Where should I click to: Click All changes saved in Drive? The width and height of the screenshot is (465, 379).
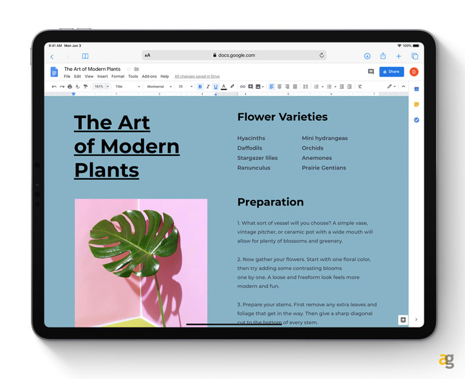pyautogui.click(x=197, y=76)
